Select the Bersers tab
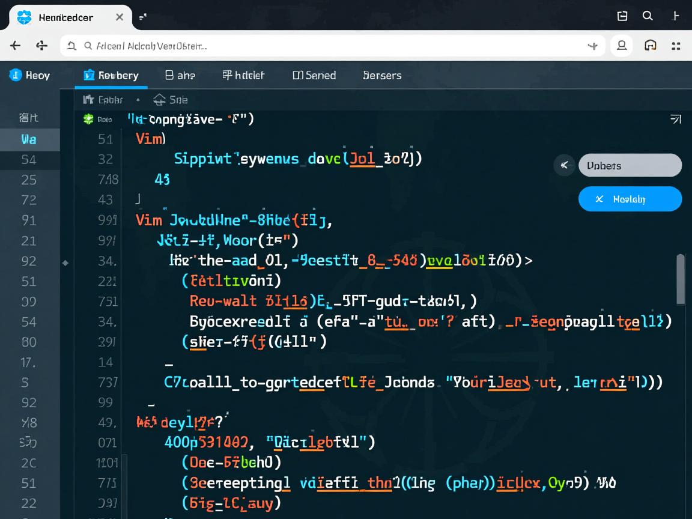 coord(382,75)
